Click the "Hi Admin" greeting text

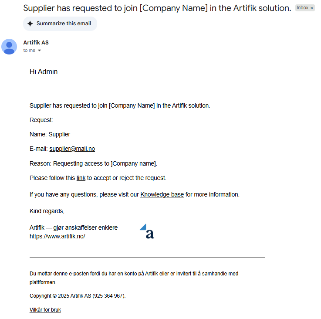(44, 72)
